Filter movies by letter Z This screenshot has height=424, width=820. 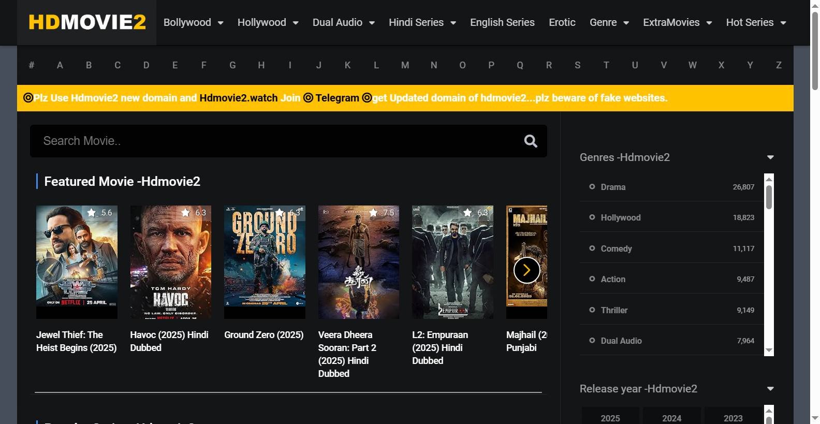(779, 65)
